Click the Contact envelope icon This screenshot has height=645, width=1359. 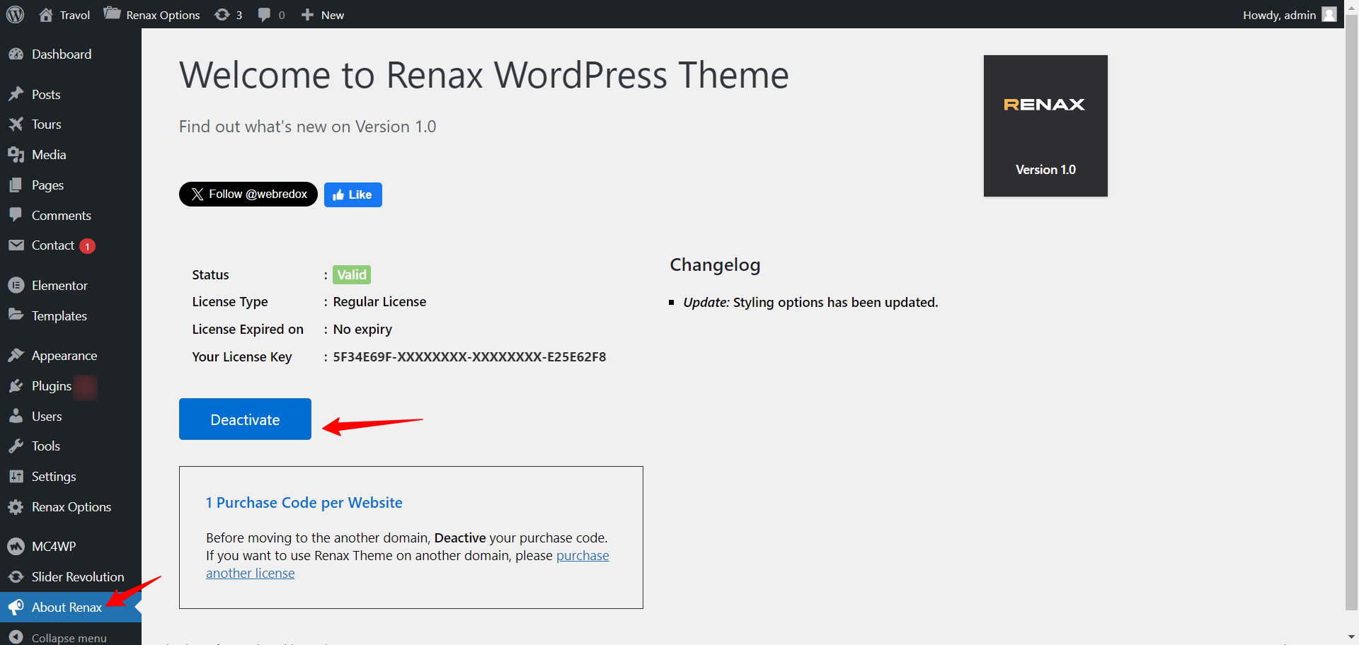point(16,245)
